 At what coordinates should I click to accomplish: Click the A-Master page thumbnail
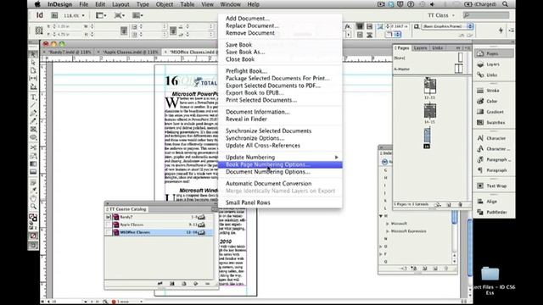click(458, 69)
